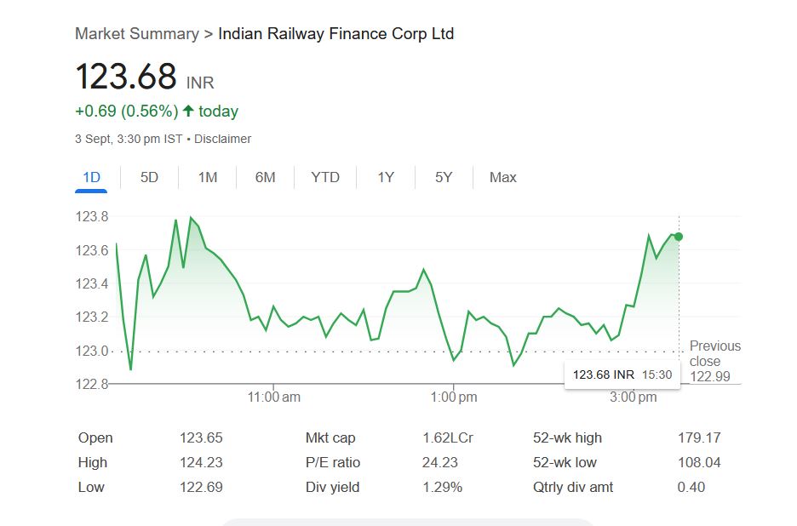
Task: Show the 6M price chart
Action: coord(265,177)
